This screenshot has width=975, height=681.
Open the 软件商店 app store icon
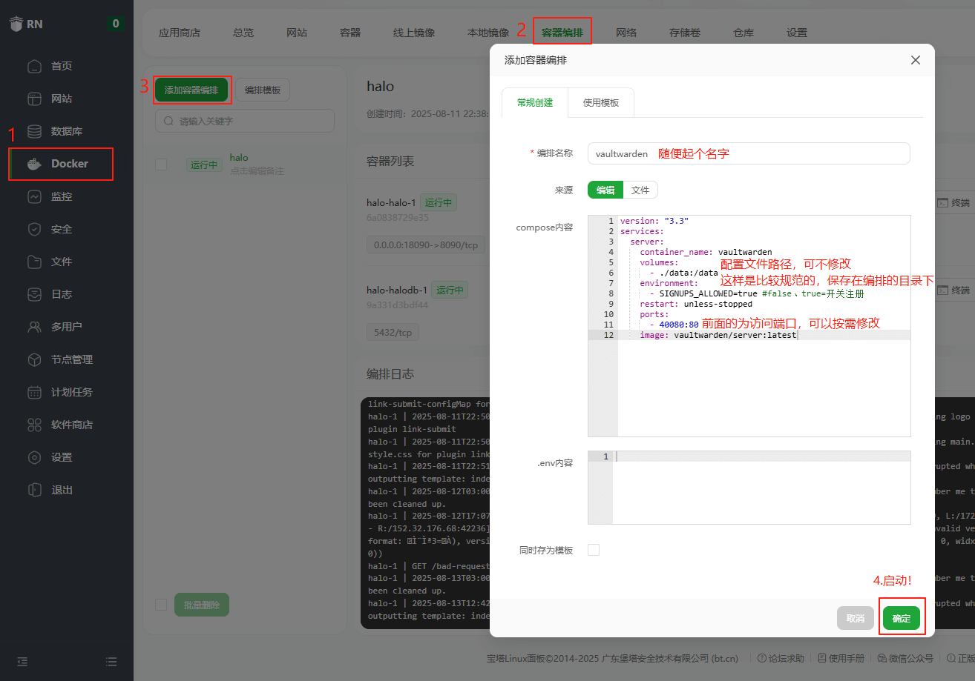click(x=34, y=425)
